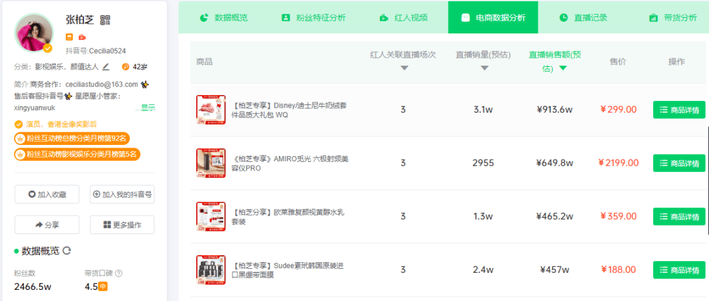Screen dimensions: 709x301
Task: Open product title Disney/迪士尼牛奶绒套件品质大礼包
Action: pyautogui.click(x=290, y=110)
